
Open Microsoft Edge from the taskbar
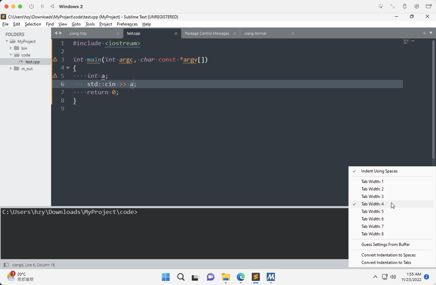(240, 277)
